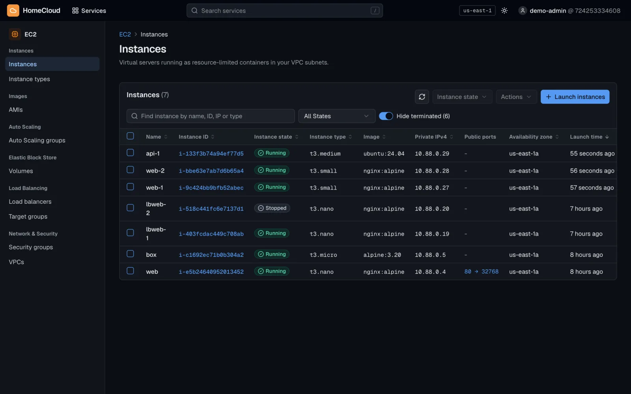Sort by Private IPv4 column arrows
This screenshot has width=631, height=394.
pos(452,137)
